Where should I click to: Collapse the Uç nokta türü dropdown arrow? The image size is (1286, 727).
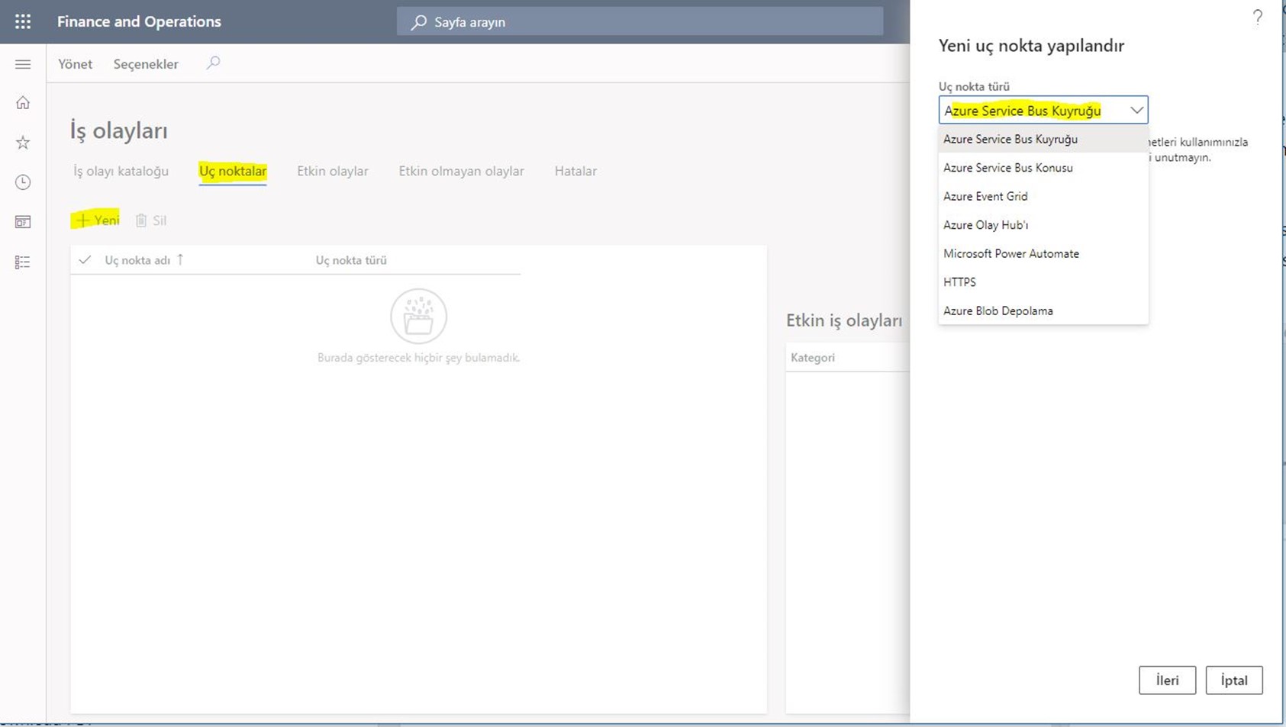pyautogui.click(x=1136, y=110)
